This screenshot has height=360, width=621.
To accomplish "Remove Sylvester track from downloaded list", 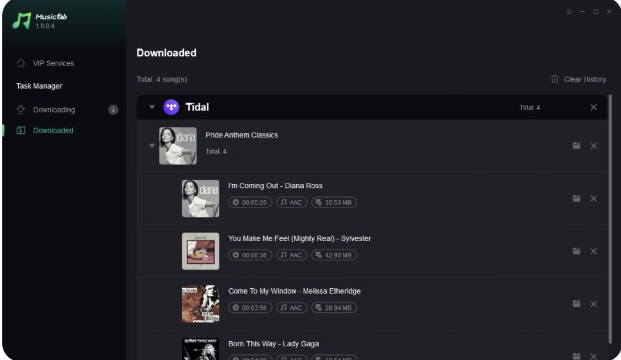I will (x=593, y=251).
